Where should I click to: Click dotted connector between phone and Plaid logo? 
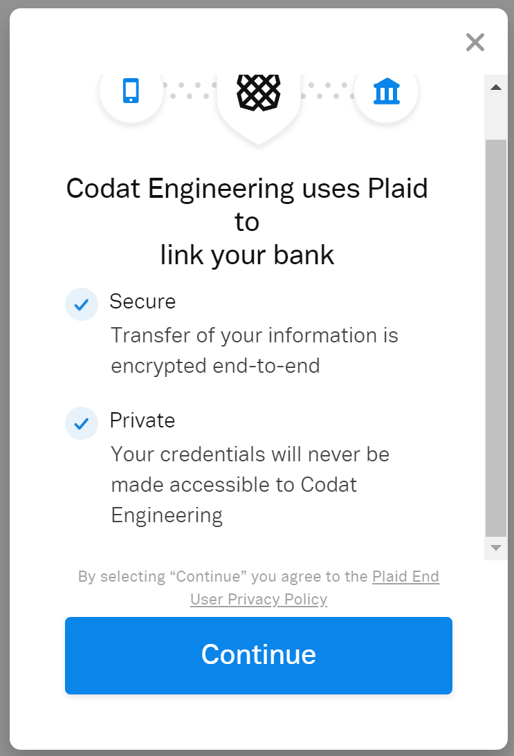pos(190,91)
